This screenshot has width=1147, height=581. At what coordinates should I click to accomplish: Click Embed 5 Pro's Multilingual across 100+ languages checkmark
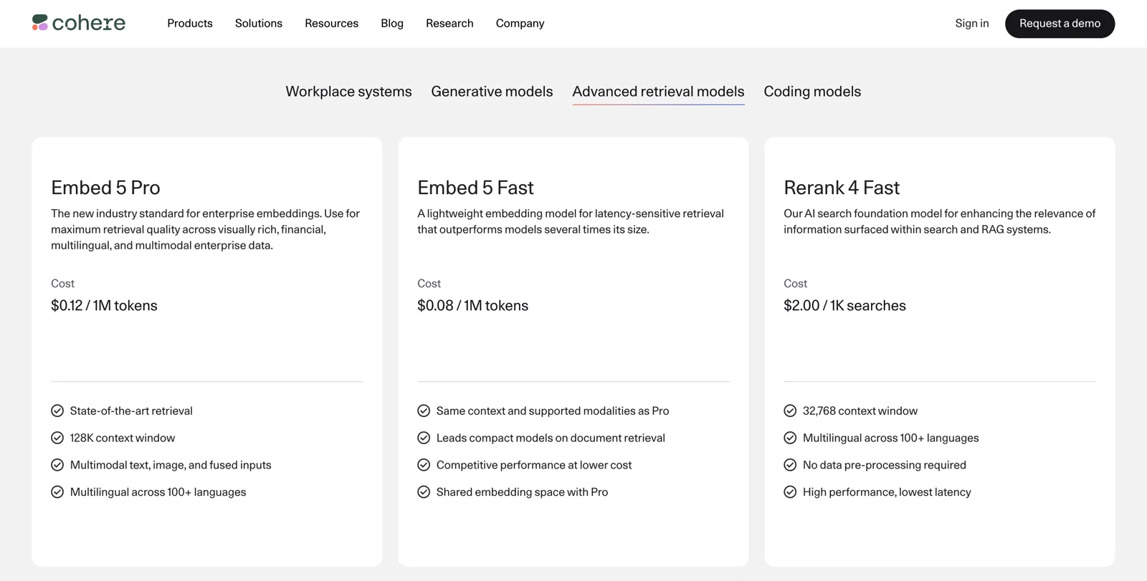57,492
